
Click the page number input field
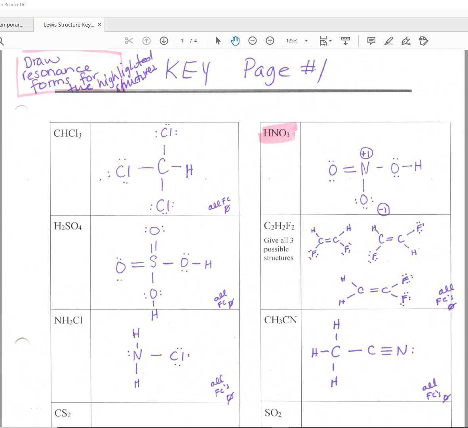[x=182, y=40]
